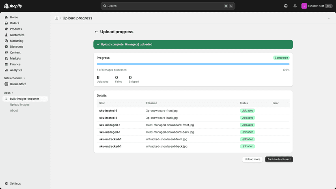The image size is (336, 189).
Task: Click the Marketing target icon
Action: pos(6,41)
